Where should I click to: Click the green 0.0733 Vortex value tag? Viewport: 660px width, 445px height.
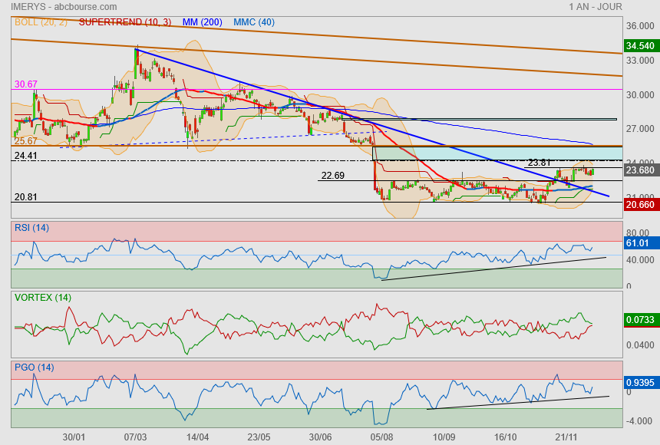tap(639, 318)
